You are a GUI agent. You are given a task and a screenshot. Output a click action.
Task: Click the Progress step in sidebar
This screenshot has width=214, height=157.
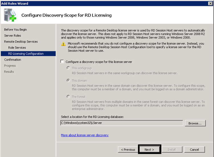coord(10,66)
